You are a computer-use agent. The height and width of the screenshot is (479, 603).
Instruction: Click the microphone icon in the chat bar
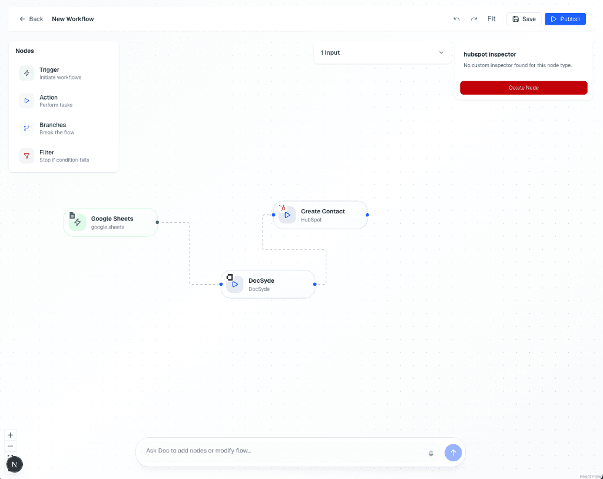click(430, 452)
